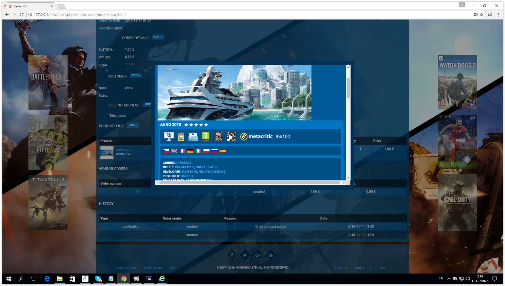Select the German flag

[x=190, y=151]
